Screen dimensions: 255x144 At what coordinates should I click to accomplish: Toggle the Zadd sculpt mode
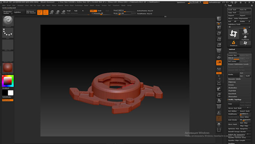point(93,11)
